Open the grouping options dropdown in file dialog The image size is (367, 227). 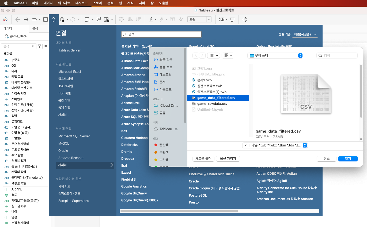228,55
